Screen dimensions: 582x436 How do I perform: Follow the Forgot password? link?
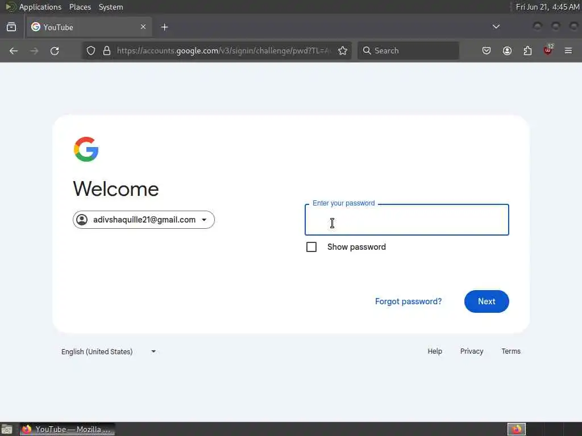click(x=408, y=301)
